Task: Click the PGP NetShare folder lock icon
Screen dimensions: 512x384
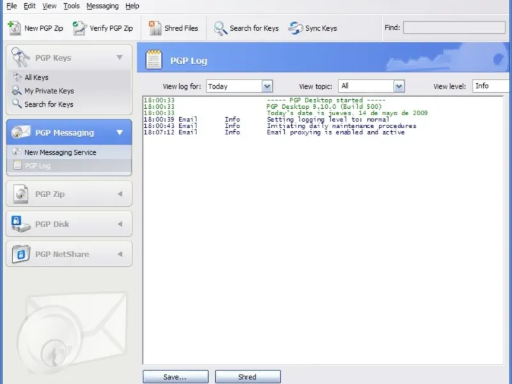Action: click(x=21, y=254)
